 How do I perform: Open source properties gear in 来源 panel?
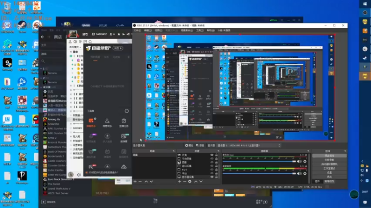[190, 182]
